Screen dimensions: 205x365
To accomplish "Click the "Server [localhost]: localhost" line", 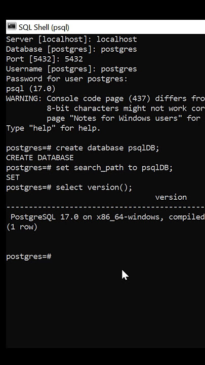I will pyautogui.click(x=71, y=39).
